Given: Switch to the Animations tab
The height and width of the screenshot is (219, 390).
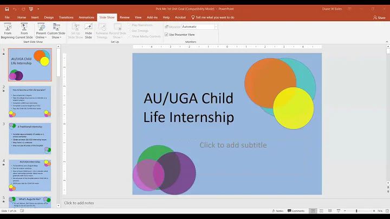Looking at the screenshot, I should 86,17.
